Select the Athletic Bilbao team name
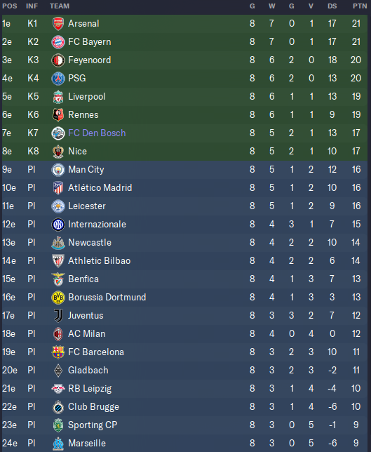This screenshot has height=452, width=371. click(x=100, y=260)
